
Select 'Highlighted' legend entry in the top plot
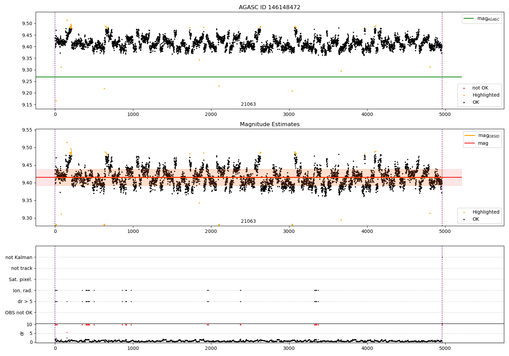[486, 95]
